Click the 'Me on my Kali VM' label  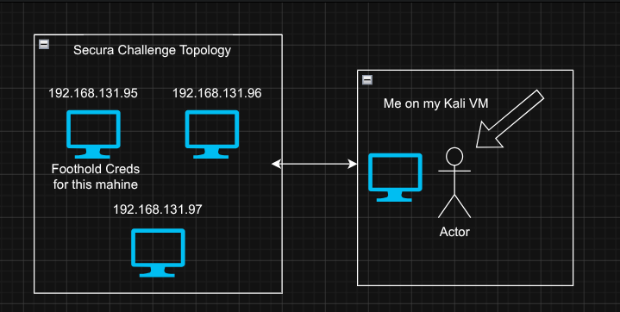[436, 104]
